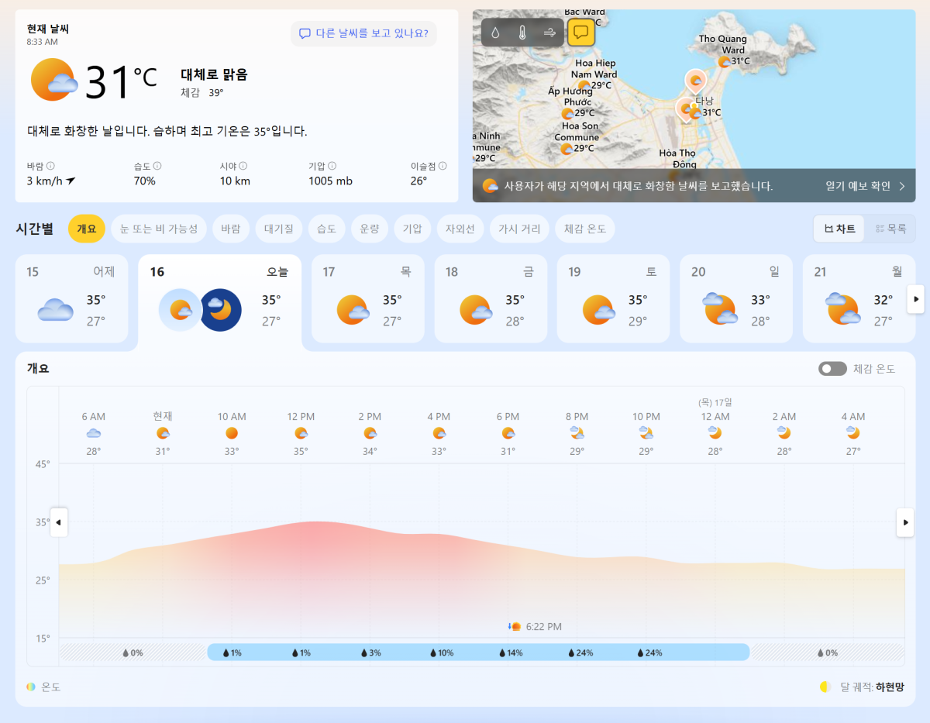
Task: Click the temperature legend icon
Action: (x=31, y=687)
